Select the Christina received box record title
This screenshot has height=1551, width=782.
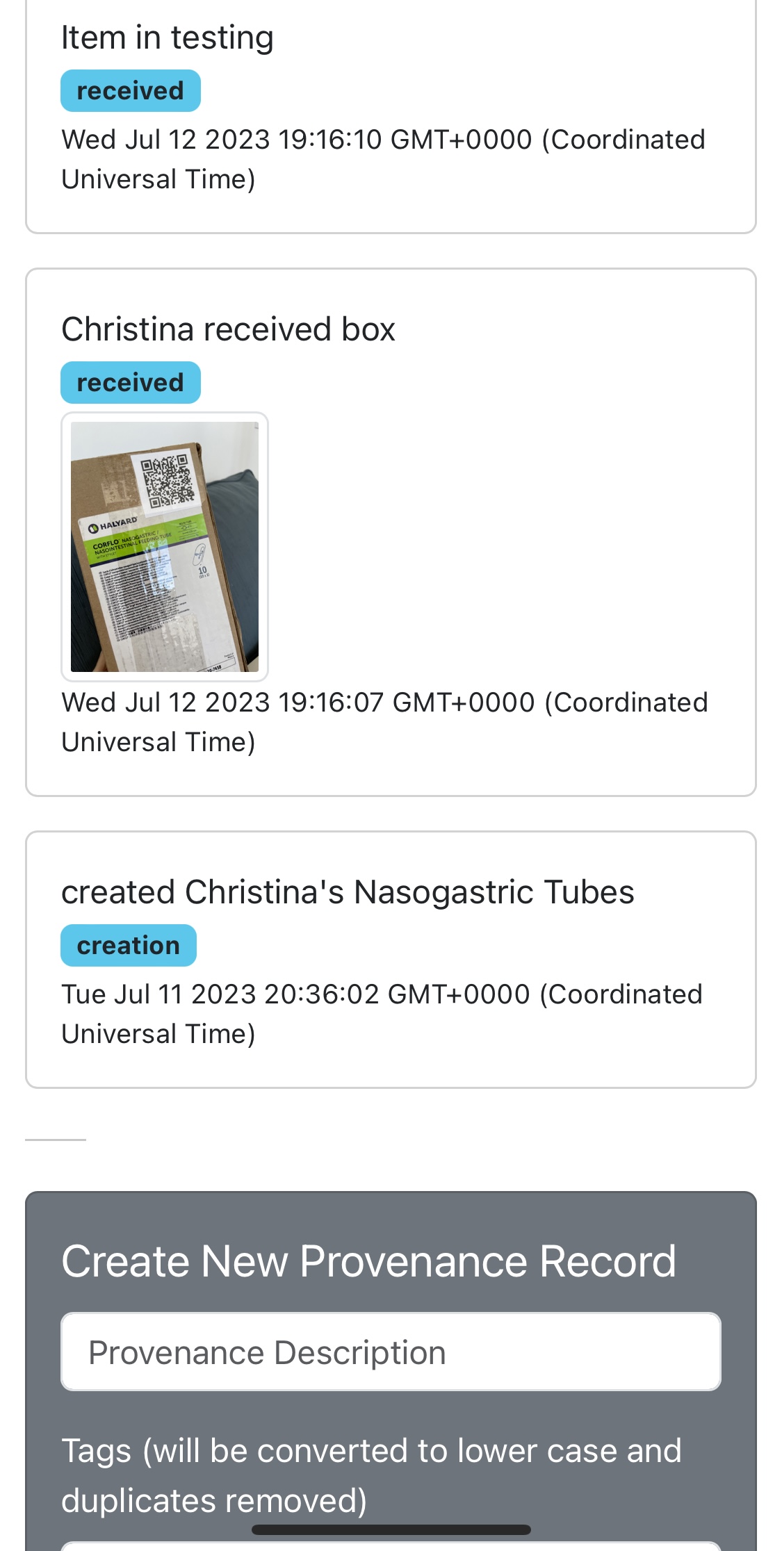pyautogui.click(x=228, y=329)
